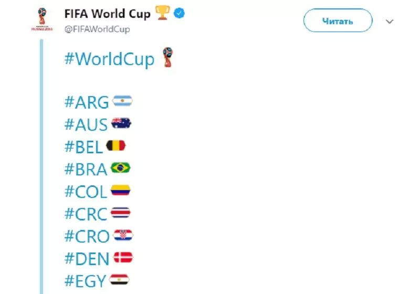Open the #BEL hashtag
The image size is (420, 294).
coord(84,146)
